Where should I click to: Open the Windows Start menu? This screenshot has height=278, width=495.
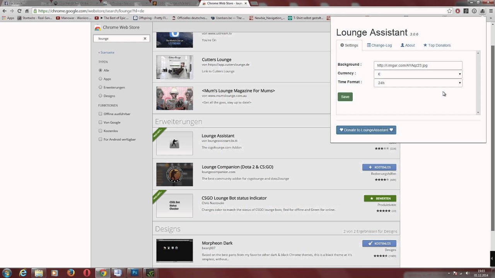tap(7, 273)
